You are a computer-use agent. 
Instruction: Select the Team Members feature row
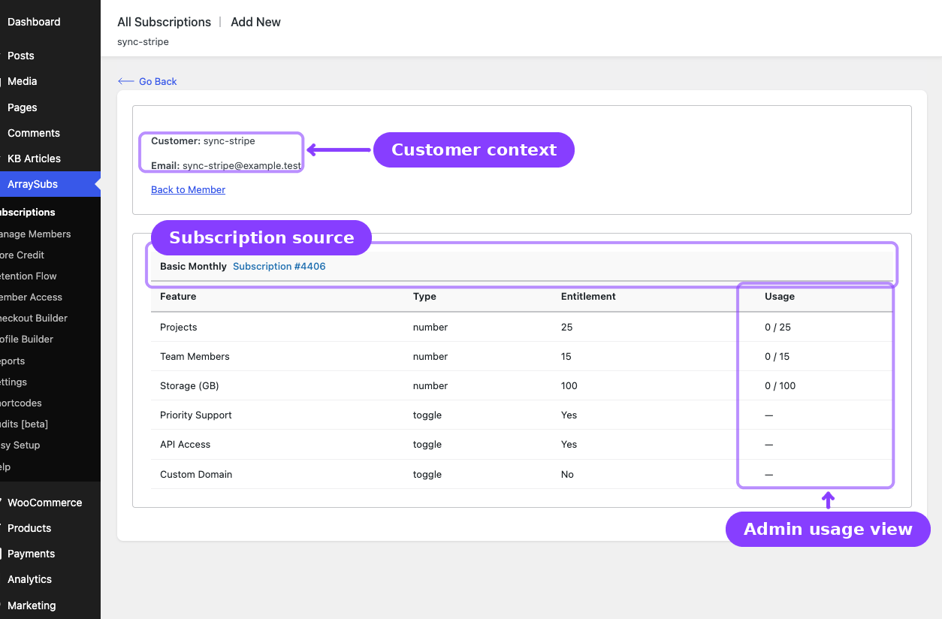(521, 356)
